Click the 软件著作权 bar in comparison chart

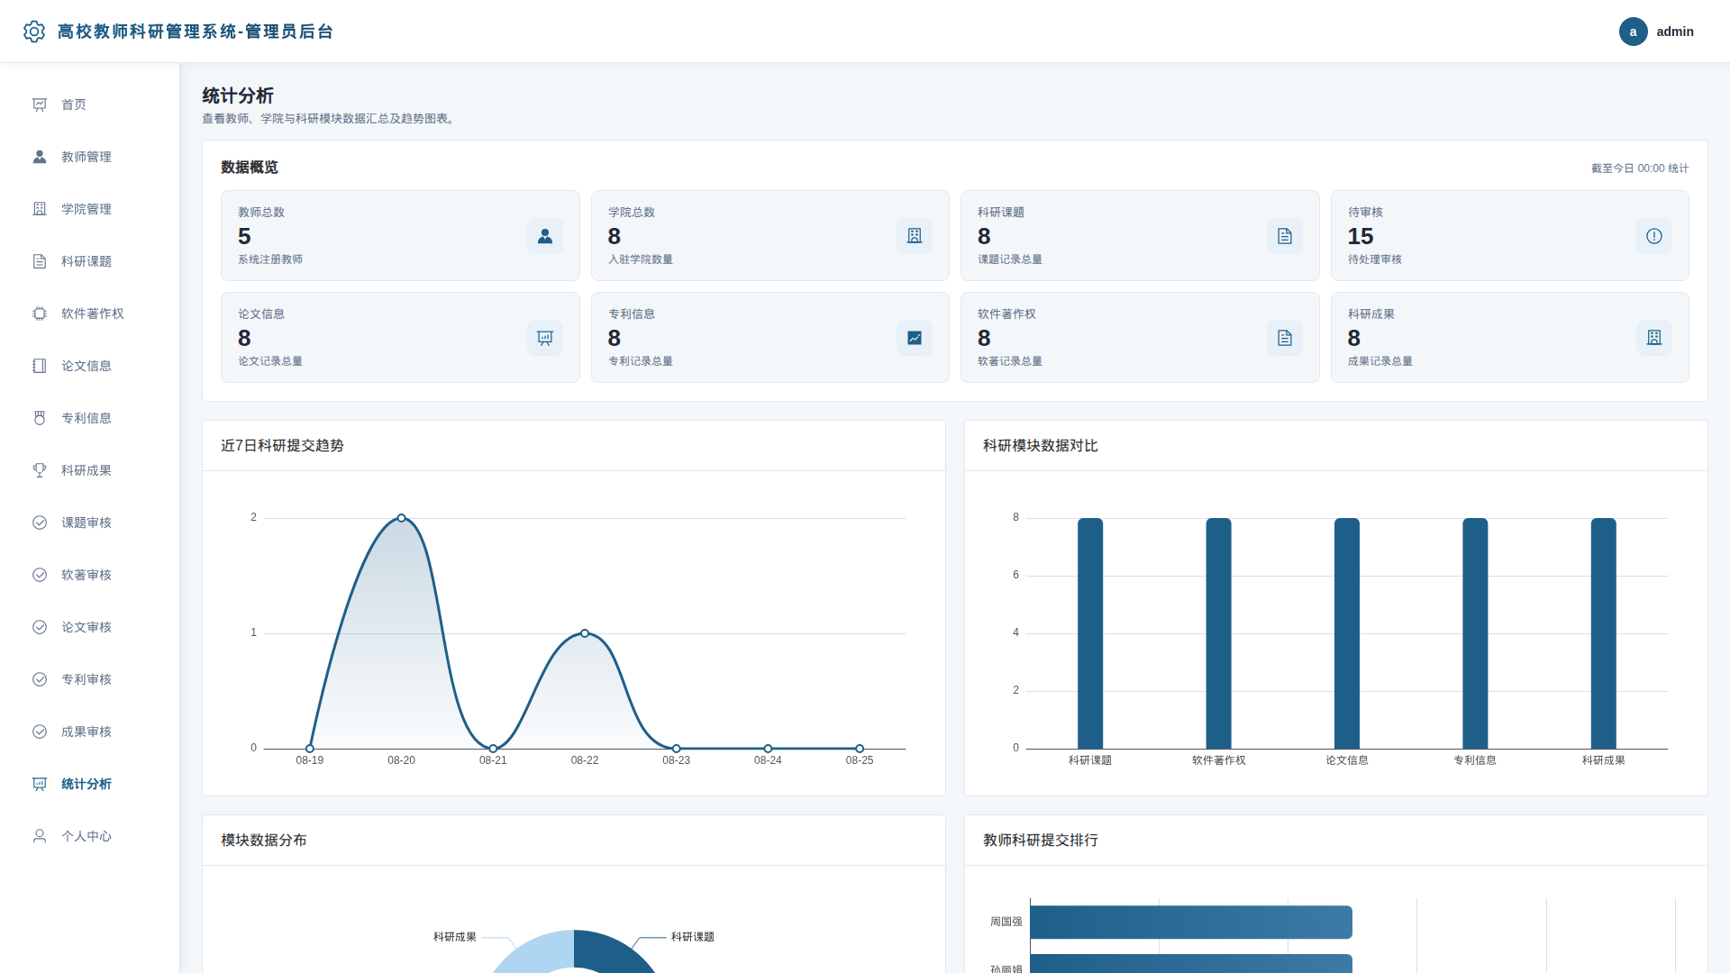tap(1218, 633)
